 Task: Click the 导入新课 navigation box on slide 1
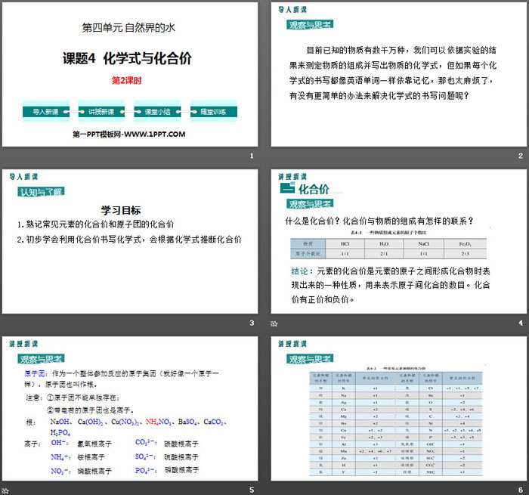[46, 112]
